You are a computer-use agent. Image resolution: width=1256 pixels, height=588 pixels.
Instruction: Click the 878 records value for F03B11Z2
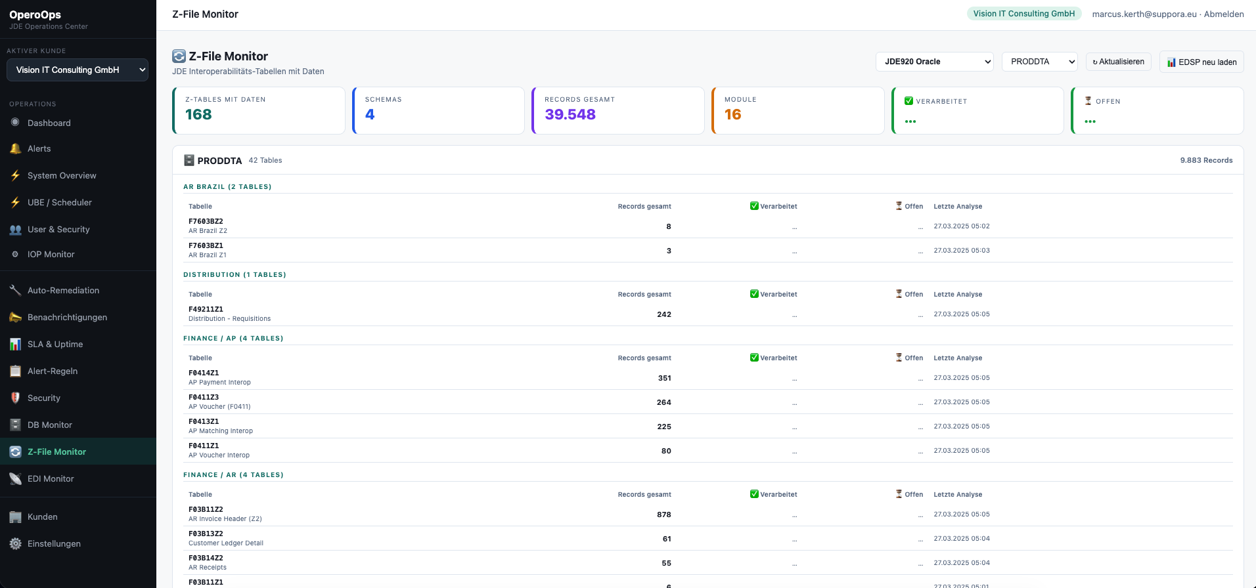(x=664, y=514)
